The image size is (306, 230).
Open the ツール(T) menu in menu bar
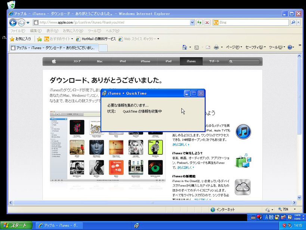[x=94, y=31]
